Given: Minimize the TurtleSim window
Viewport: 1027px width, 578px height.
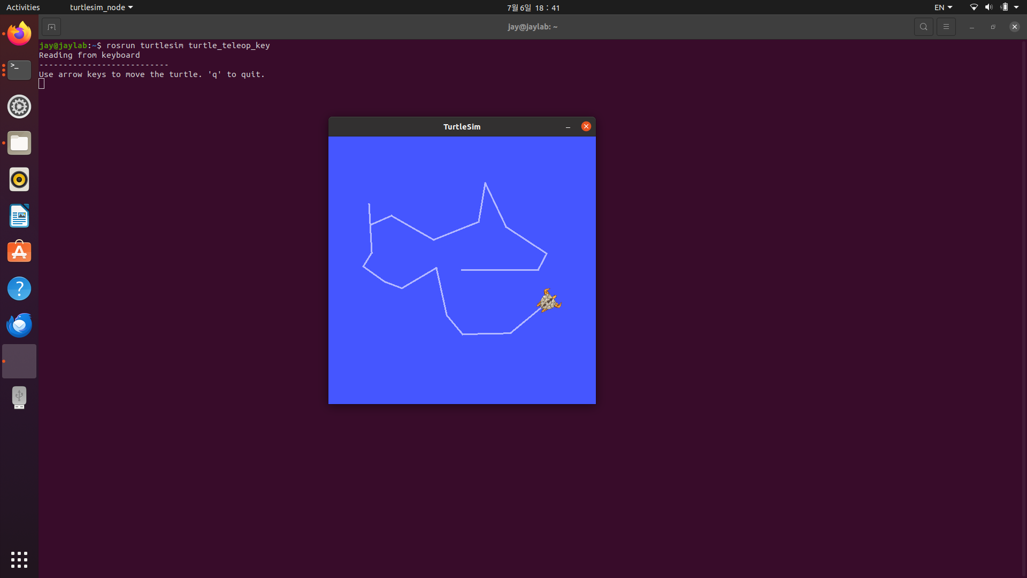Looking at the screenshot, I should tap(568, 127).
